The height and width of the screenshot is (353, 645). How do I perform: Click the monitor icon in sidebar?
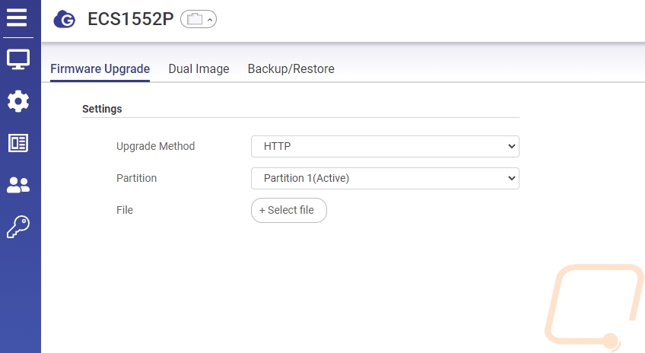coord(18,59)
